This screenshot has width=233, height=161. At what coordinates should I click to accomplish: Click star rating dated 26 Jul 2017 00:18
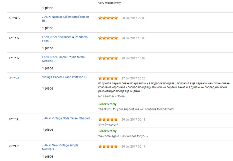pyautogui.click(x=108, y=119)
